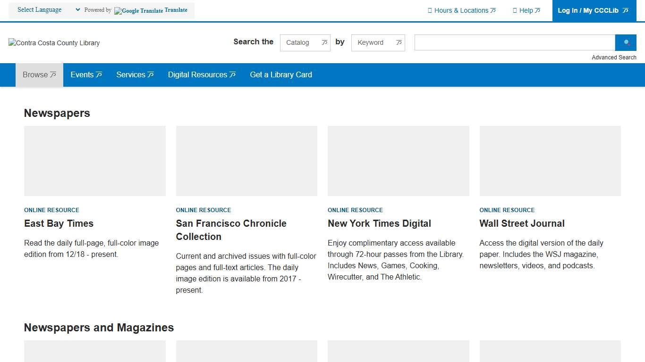Open the East Bay Times resource title
The image size is (645, 362).
[x=59, y=223]
